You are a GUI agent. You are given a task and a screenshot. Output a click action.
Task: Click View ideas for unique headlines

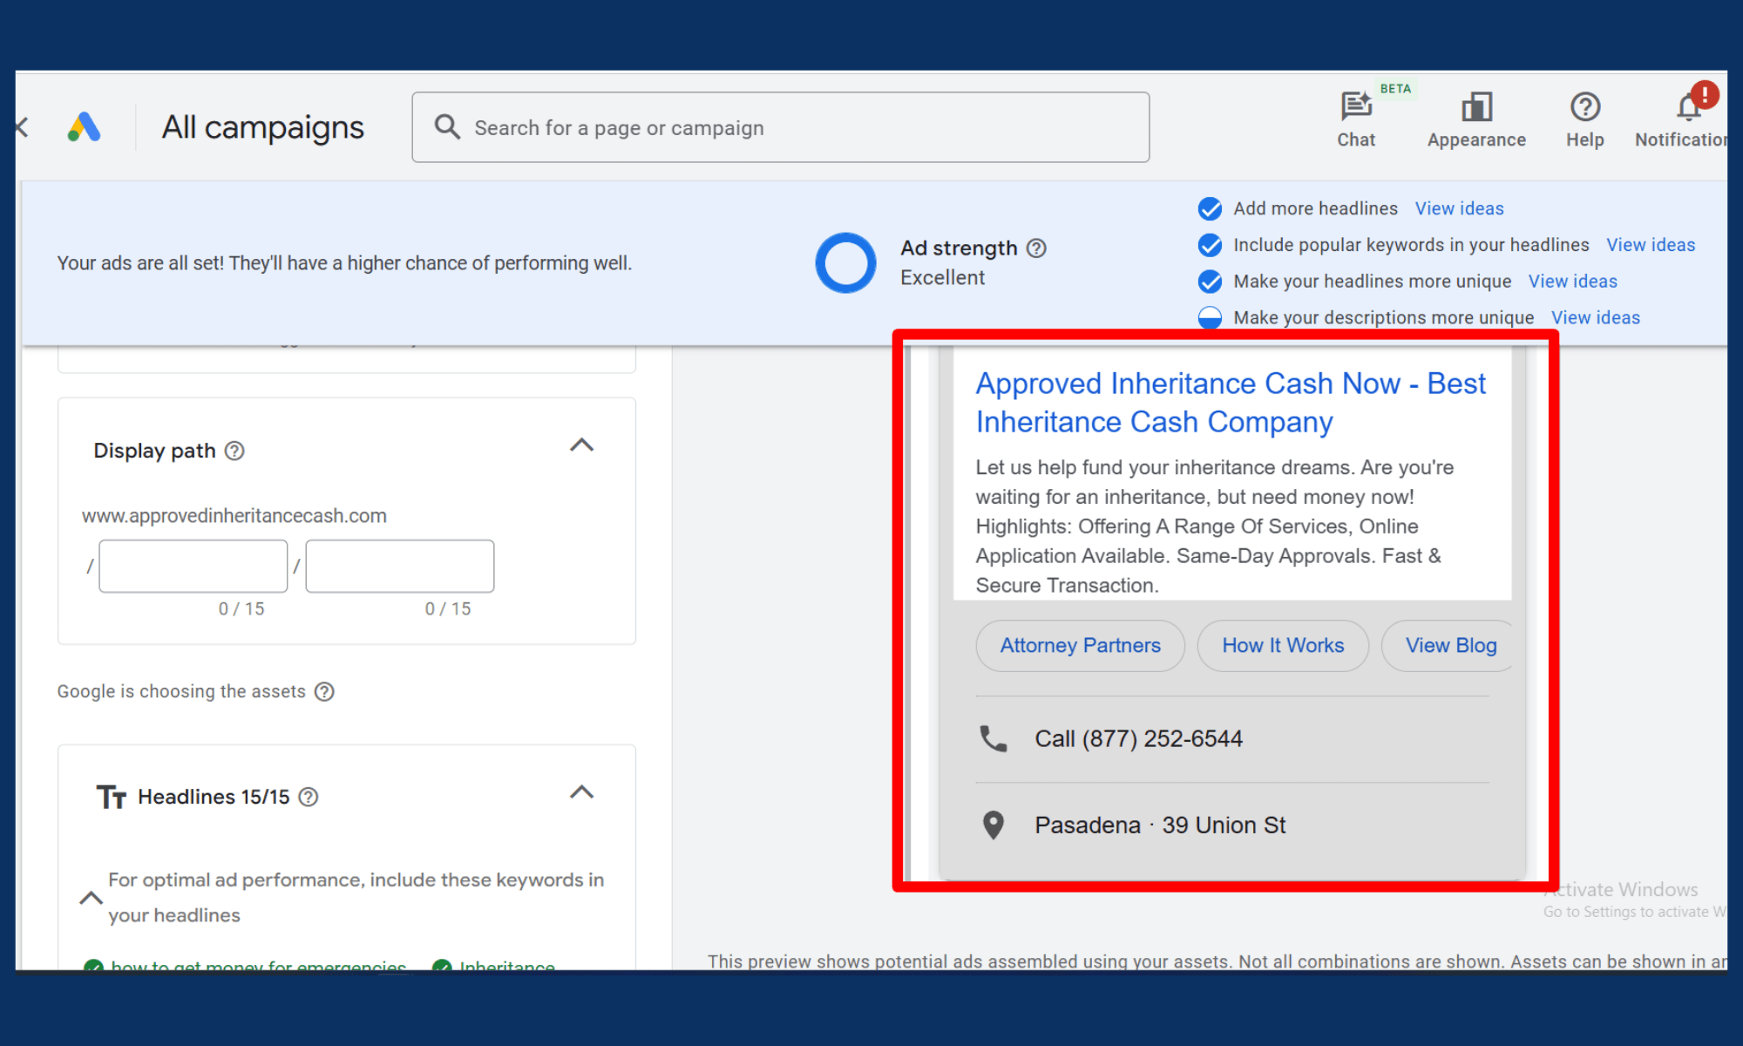click(x=1572, y=282)
